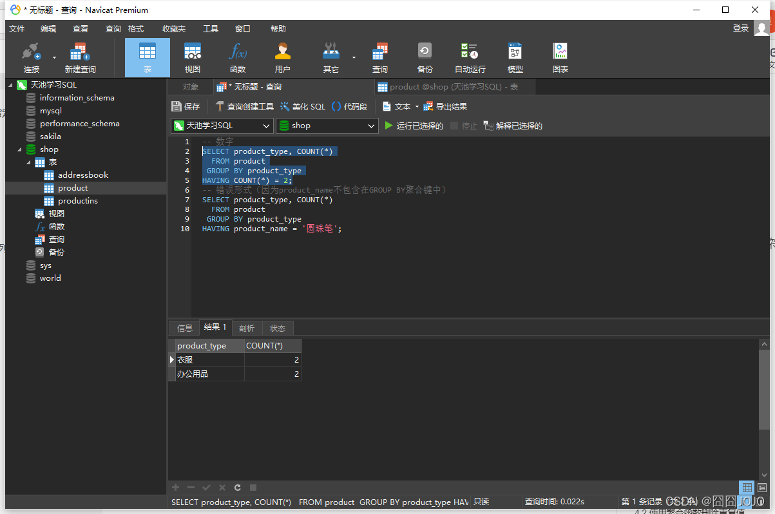Select the sys database
Viewport: 775px width, 514px height.
tap(45, 265)
